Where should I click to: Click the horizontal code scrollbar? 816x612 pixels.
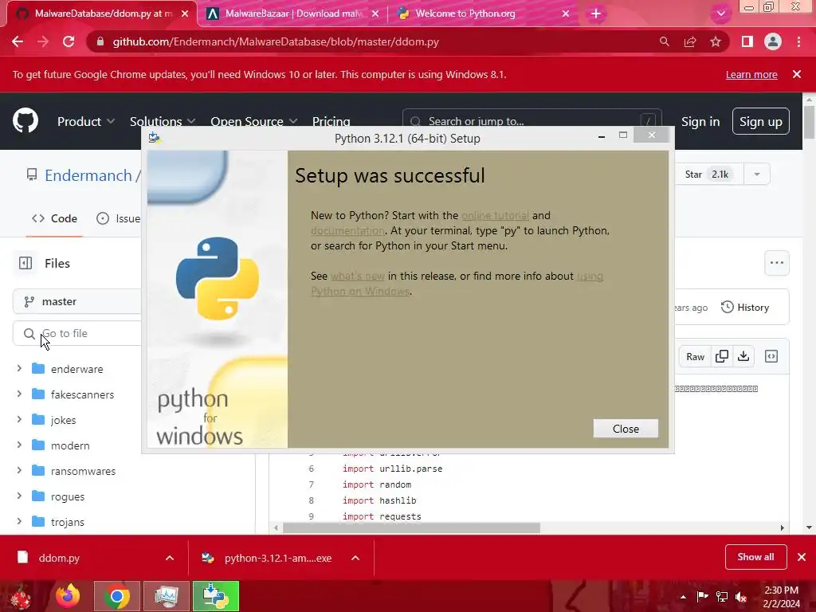click(411, 528)
